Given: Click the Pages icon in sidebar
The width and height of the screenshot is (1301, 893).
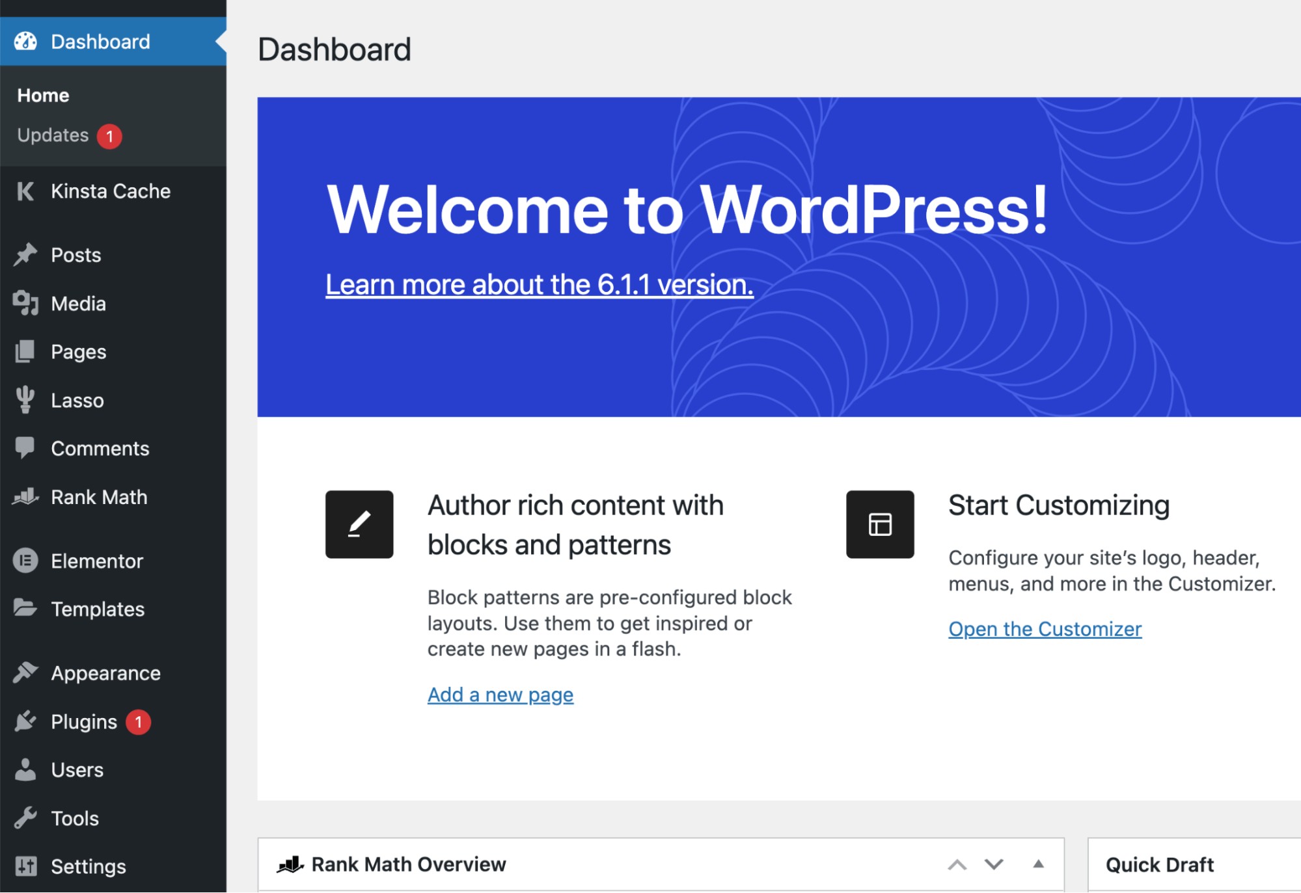Looking at the screenshot, I should tap(27, 352).
